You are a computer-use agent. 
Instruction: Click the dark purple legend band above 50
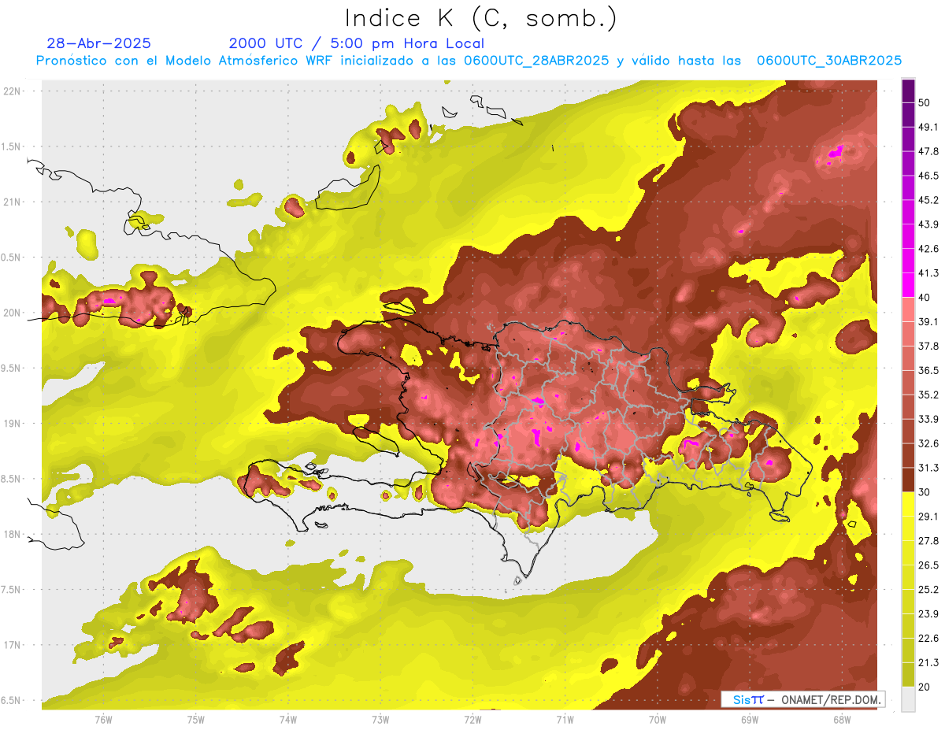tap(908, 91)
